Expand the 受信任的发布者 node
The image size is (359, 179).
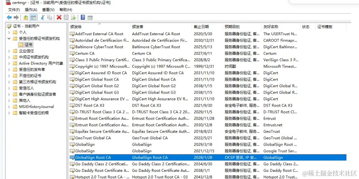tap(9, 69)
